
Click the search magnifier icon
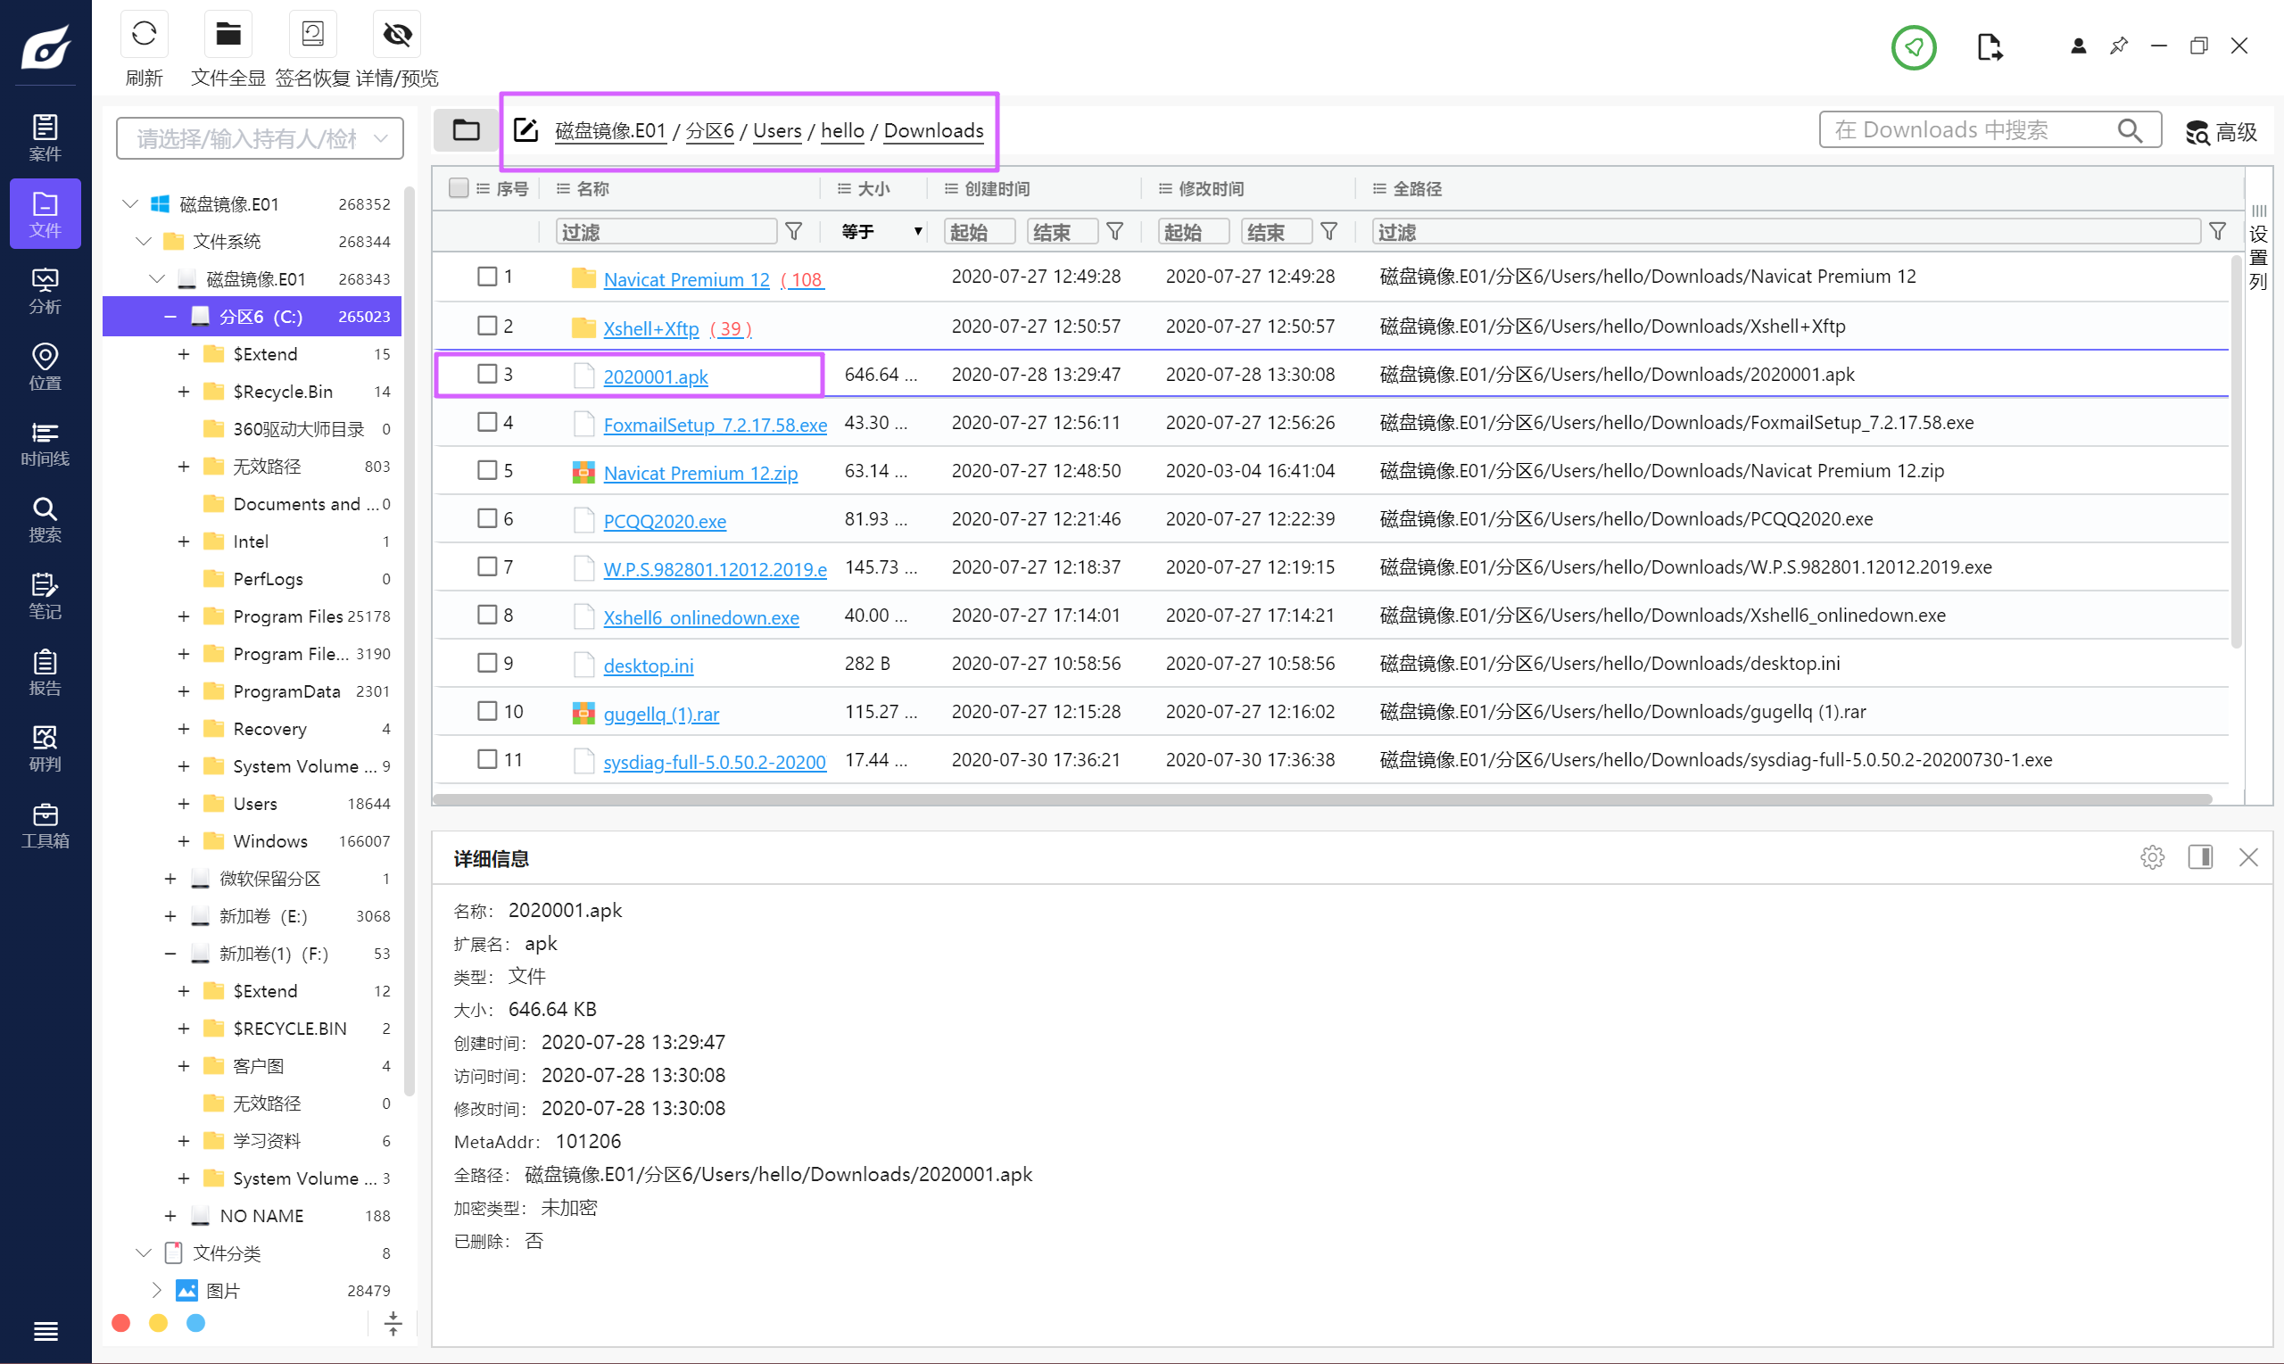coord(2131,131)
